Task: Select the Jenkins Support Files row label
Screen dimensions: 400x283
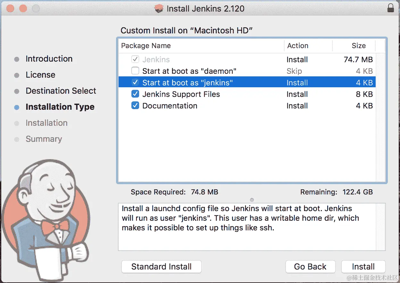Action: [x=181, y=94]
